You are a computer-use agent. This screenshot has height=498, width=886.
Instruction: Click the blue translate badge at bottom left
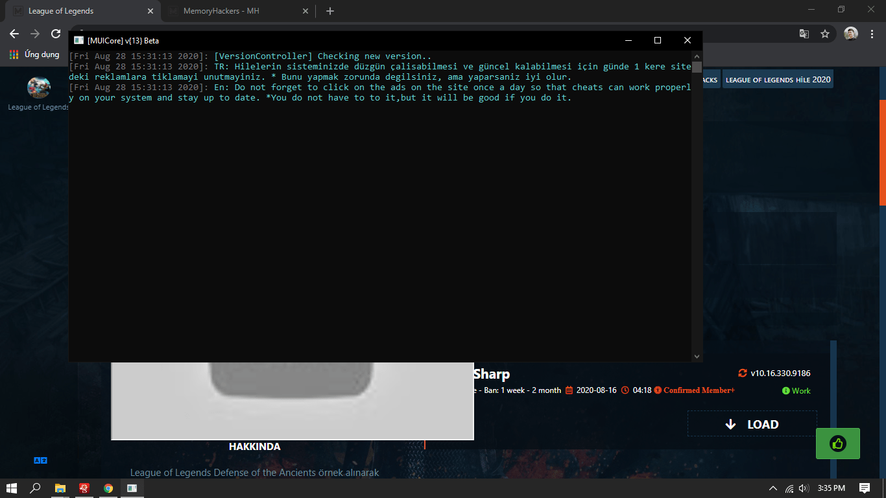tap(40, 460)
